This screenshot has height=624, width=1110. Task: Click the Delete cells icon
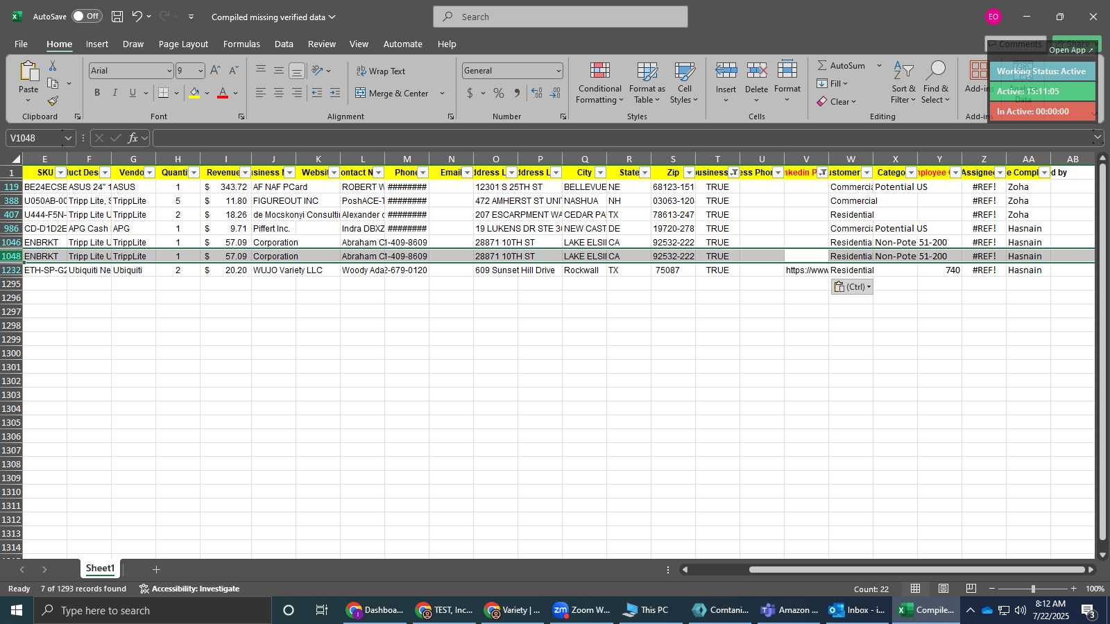(756, 71)
